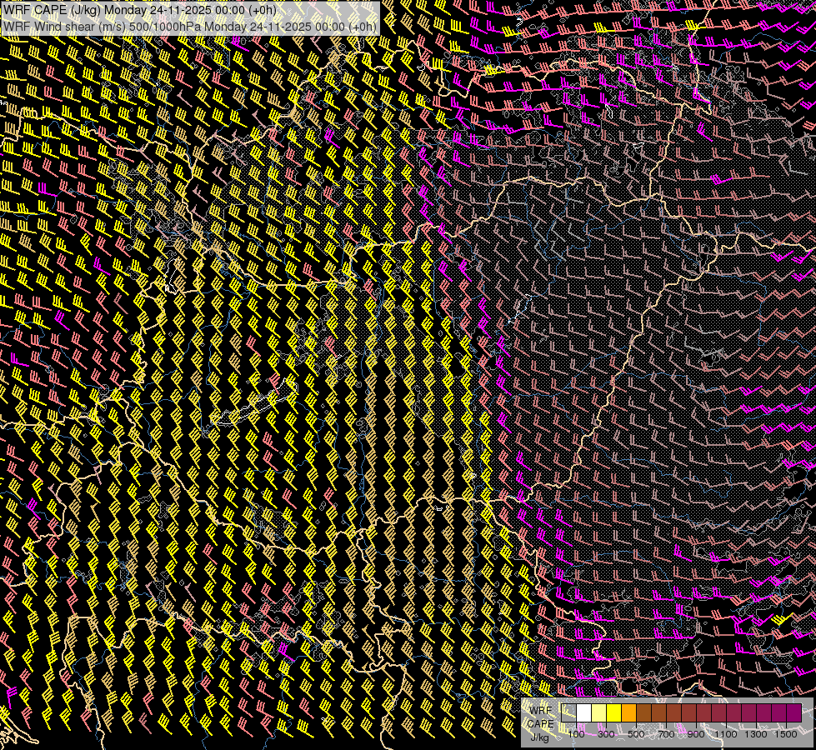This screenshot has width=816, height=750.
Task: Pick the orange legend swatch
Action: 629,712
